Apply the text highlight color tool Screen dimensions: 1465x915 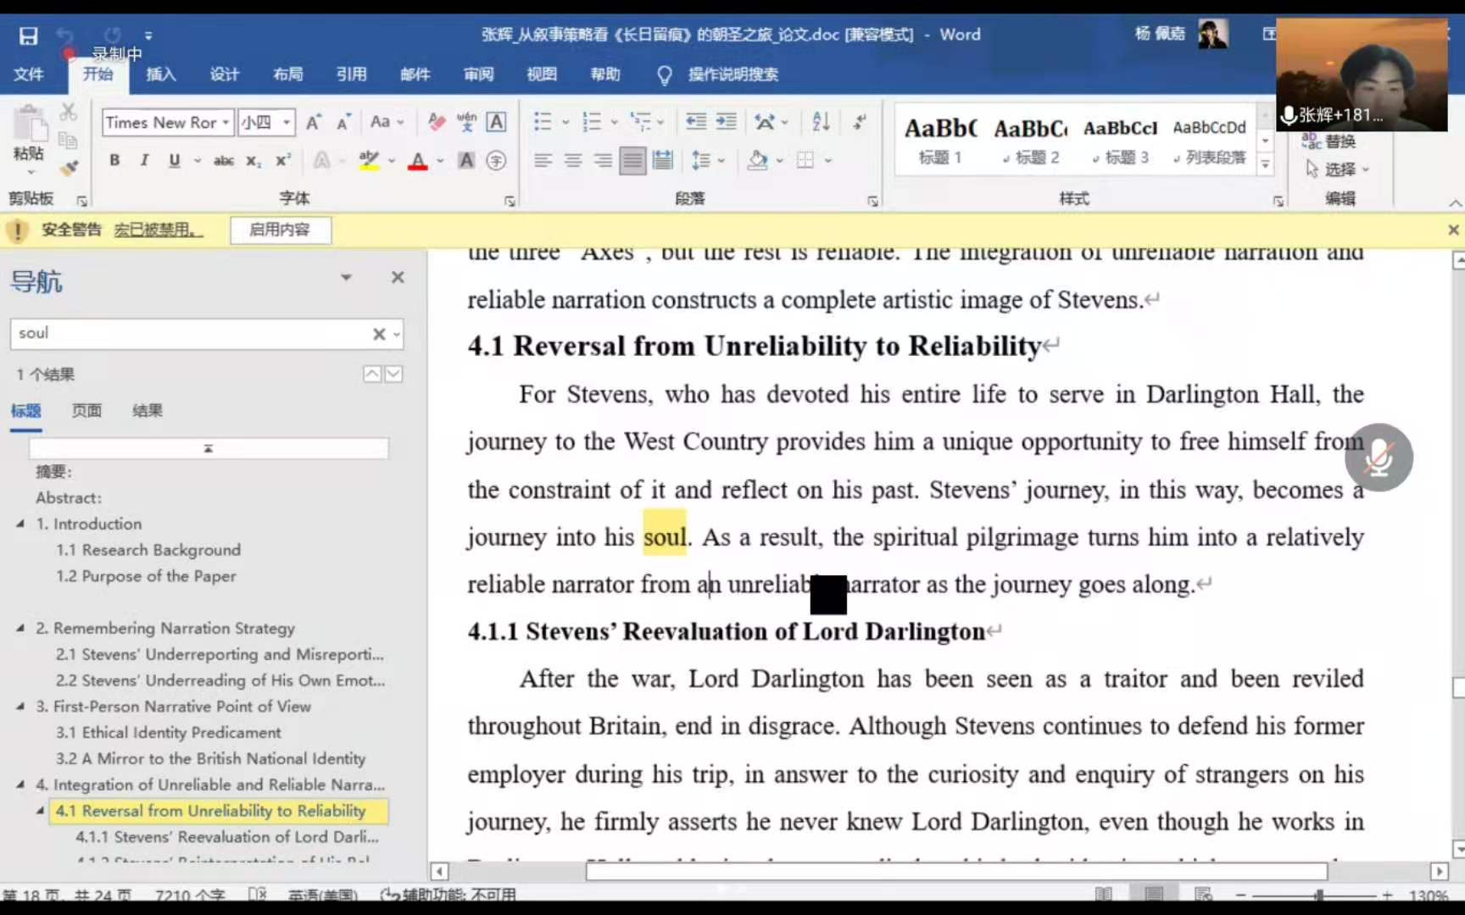369,160
